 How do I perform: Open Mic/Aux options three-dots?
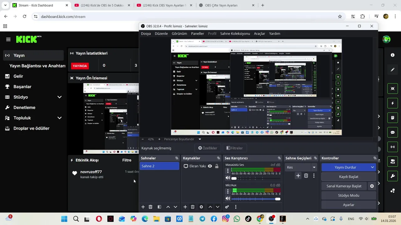click(x=228, y=191)
